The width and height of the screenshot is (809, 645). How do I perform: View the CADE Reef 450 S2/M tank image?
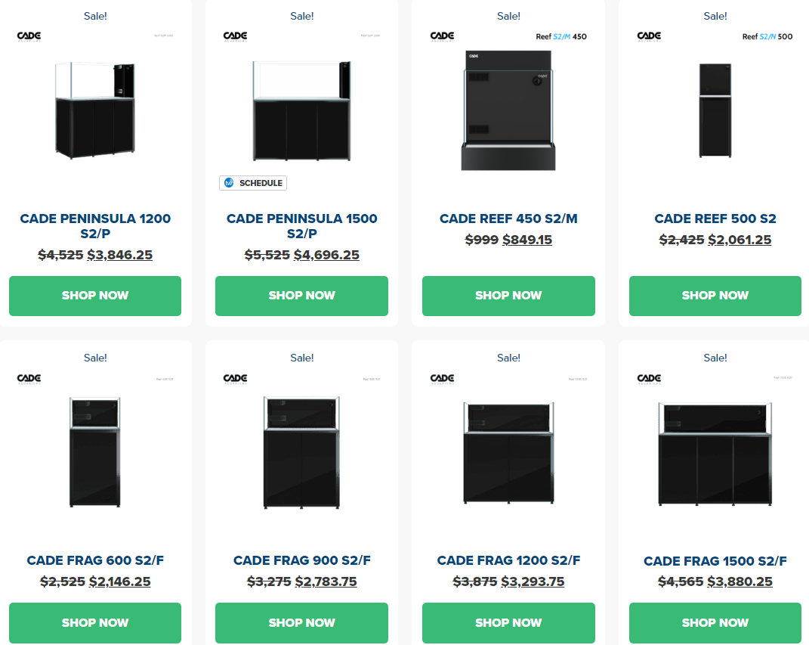(508, 110)
